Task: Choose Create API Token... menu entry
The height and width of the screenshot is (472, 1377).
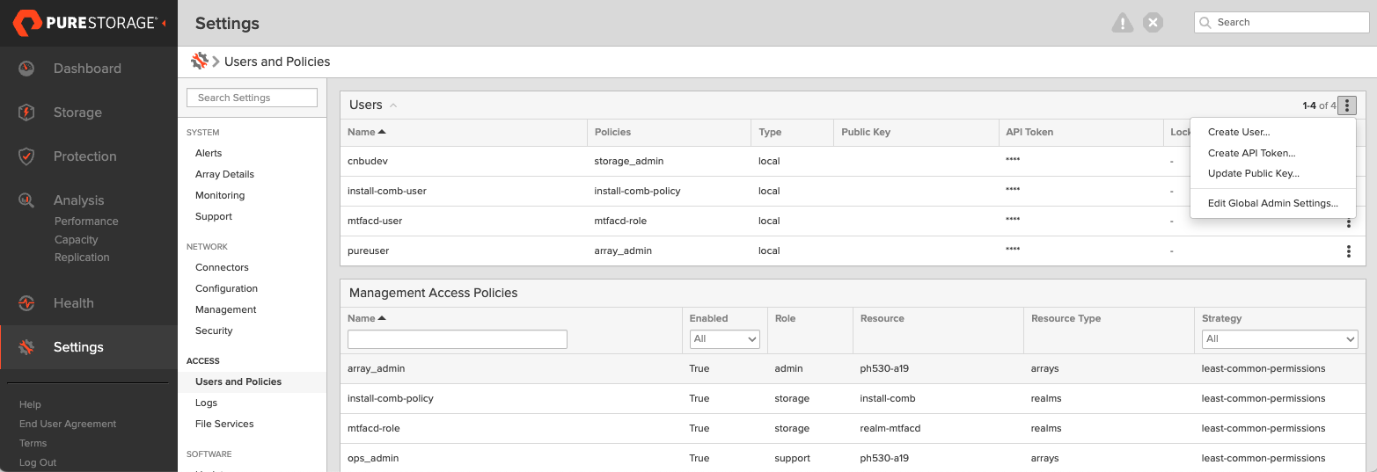Action: (1251, 153)
